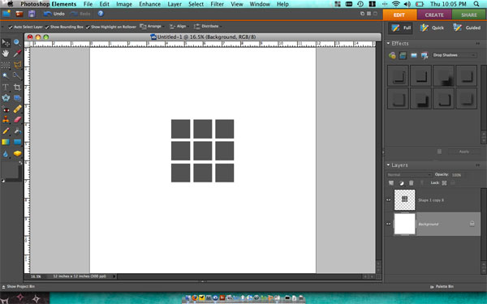Screen dimensions: 487x304
Task: Select the Eraser tool
Action: click(17, 120)
